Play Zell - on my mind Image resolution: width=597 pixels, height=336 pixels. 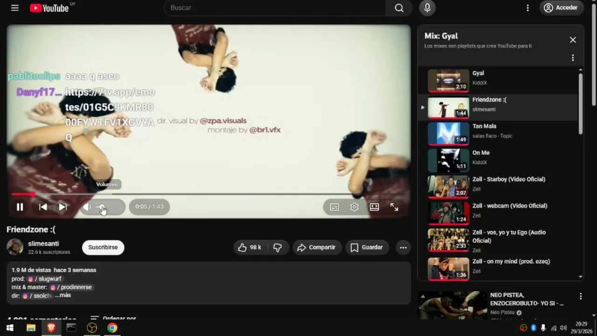(498, 268)
